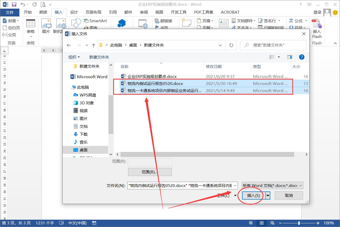Undo last action in quick access toolbar
340x227 pixels.
(x=23, y=4)
